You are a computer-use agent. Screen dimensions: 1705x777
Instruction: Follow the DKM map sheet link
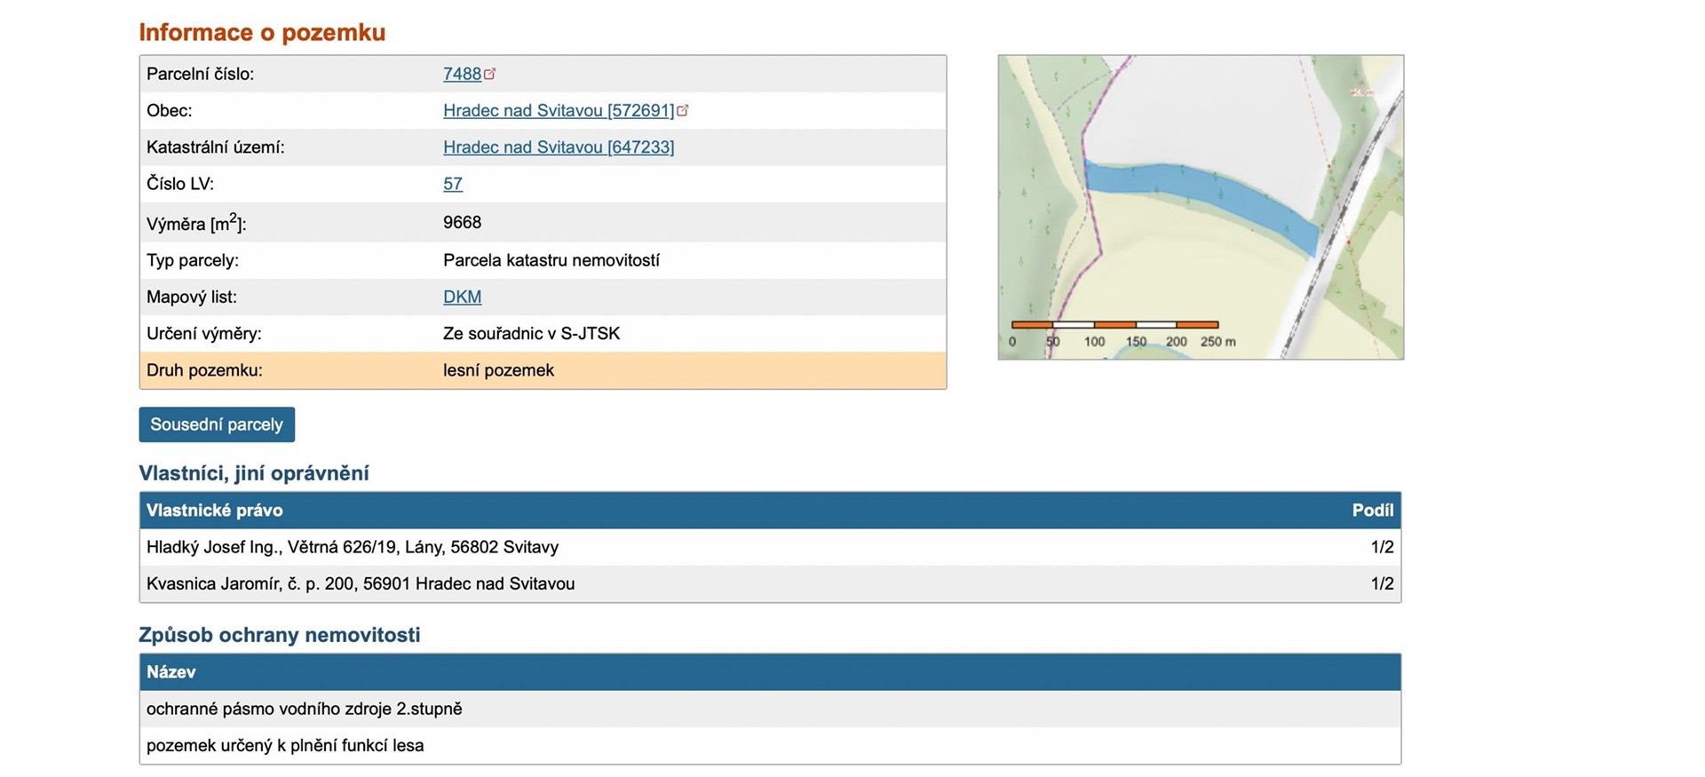point(462,297)
